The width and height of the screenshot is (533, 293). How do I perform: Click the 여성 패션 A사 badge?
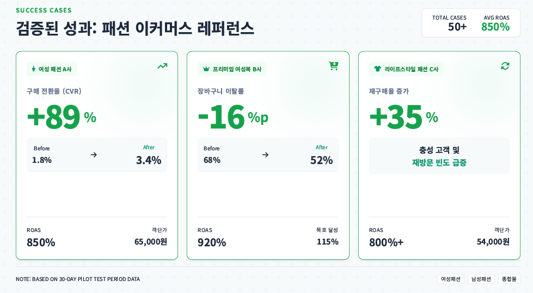[x=52, y=69]
